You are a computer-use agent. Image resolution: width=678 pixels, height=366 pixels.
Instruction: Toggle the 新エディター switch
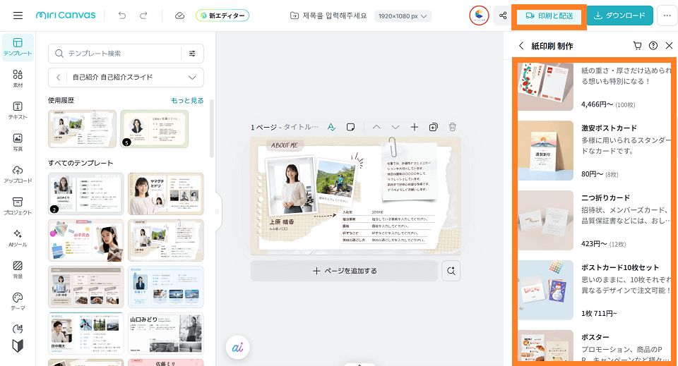[x=222, y=16]
